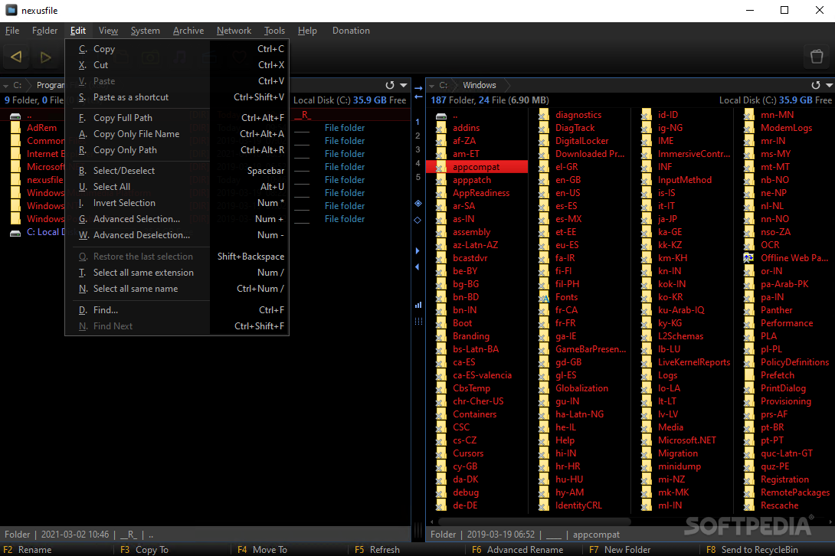The height and width of the screenshot is (556, 835).
Task: Open Advanced Selection dialog
Action: 177,219
